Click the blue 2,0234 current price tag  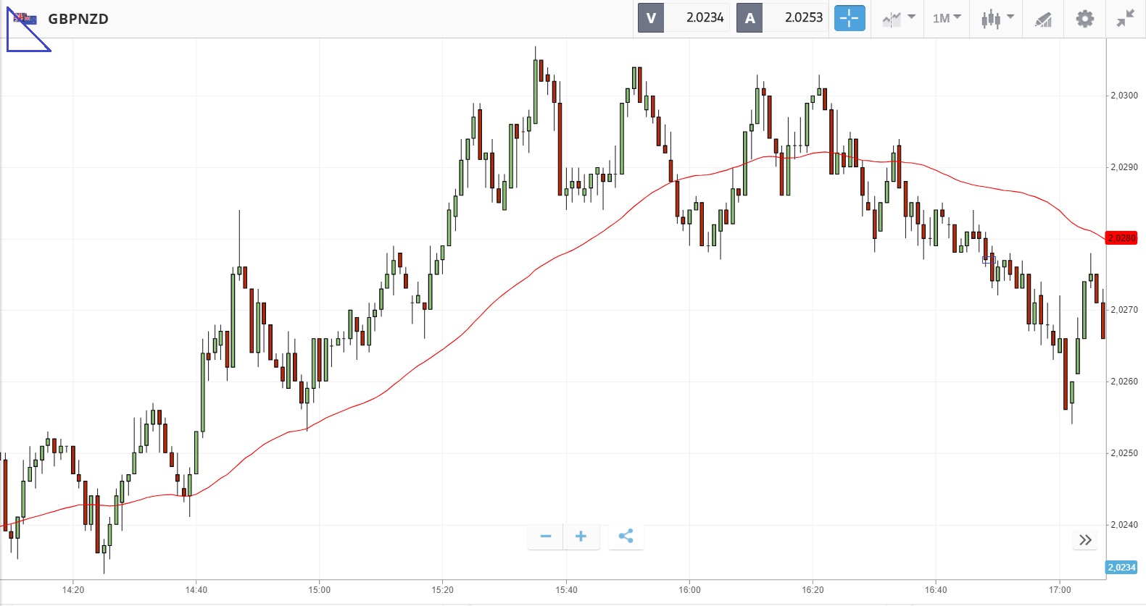point(1121,568)
